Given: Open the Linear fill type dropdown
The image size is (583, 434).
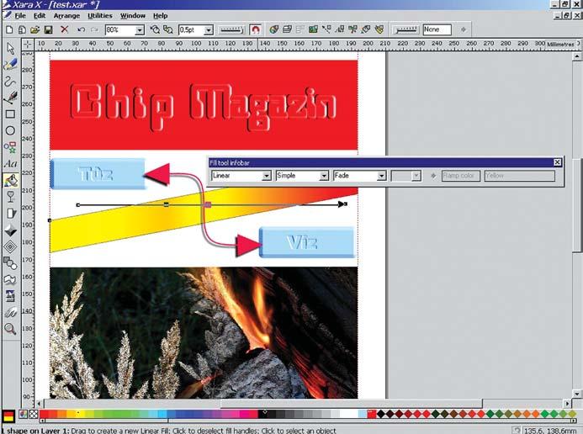Looking at the screenshot, I should (266, 176).
